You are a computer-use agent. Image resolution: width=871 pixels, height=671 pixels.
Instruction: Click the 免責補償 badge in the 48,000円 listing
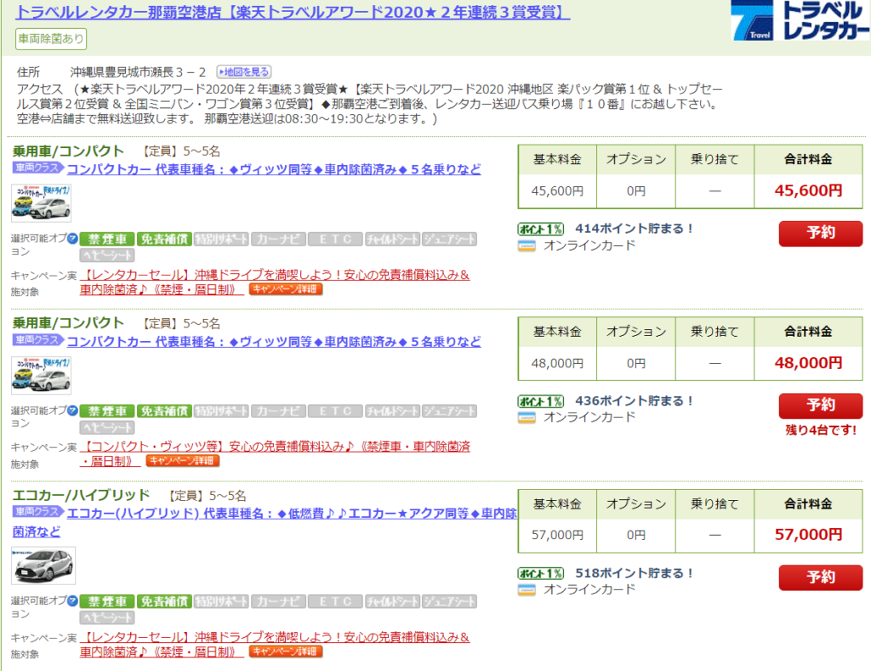click(164, 411)
